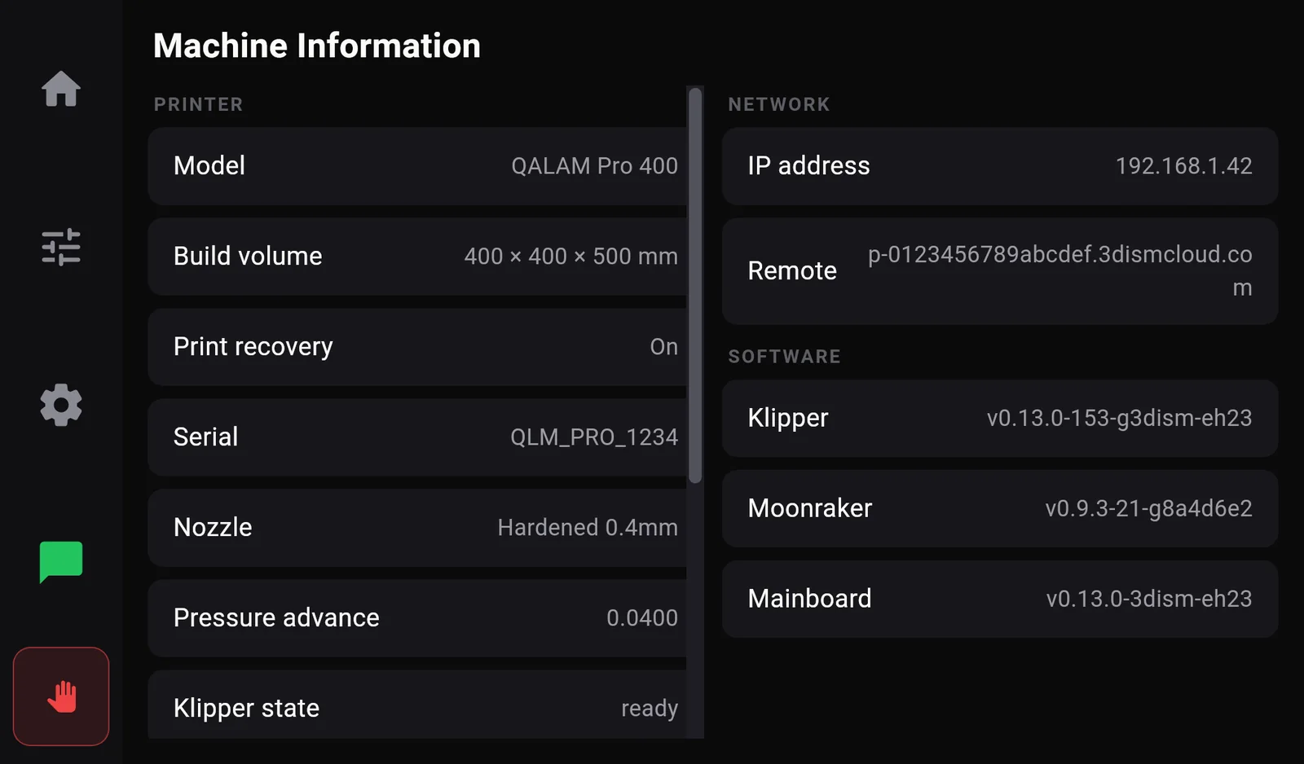Select the Nozzle row Hardened 0.4mm
This screenshot has height=764, width=1304.
(417, 528)
